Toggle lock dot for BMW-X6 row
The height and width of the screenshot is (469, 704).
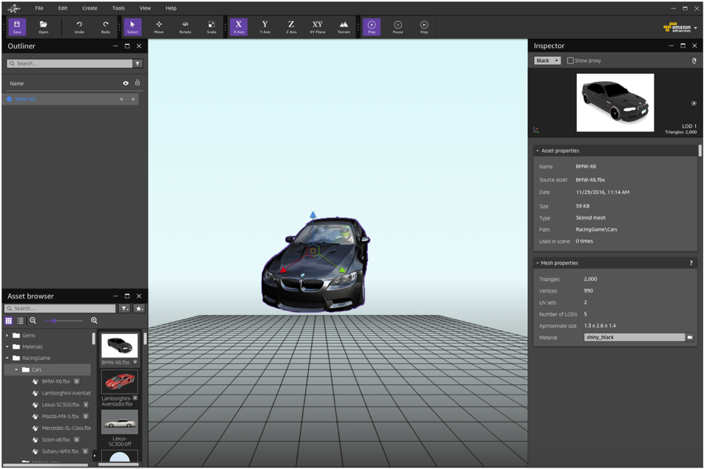(x=133, y=99)
